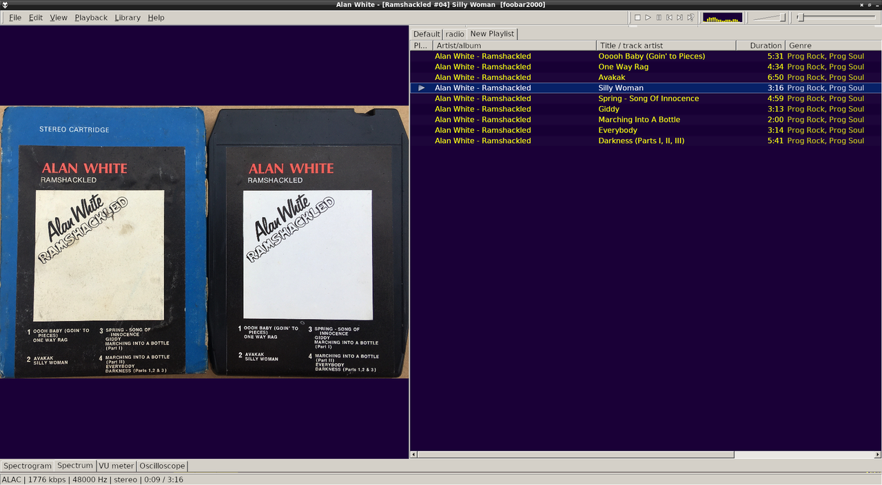Switch to the radio playlist tab

(455, 34)
